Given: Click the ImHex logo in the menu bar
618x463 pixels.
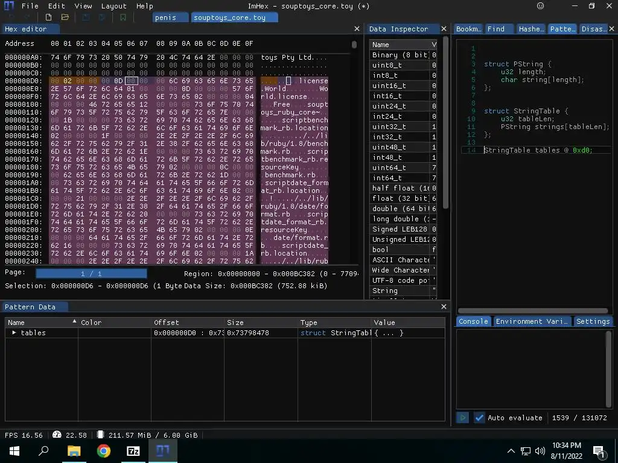Looking at the screenshot, I should click(x=8, y=6).
